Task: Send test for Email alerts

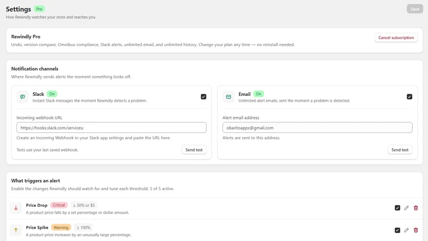Action: coord(400,150)
